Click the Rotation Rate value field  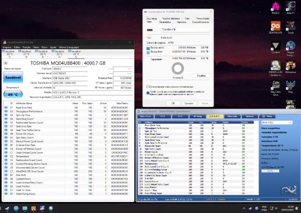[123, 78]
